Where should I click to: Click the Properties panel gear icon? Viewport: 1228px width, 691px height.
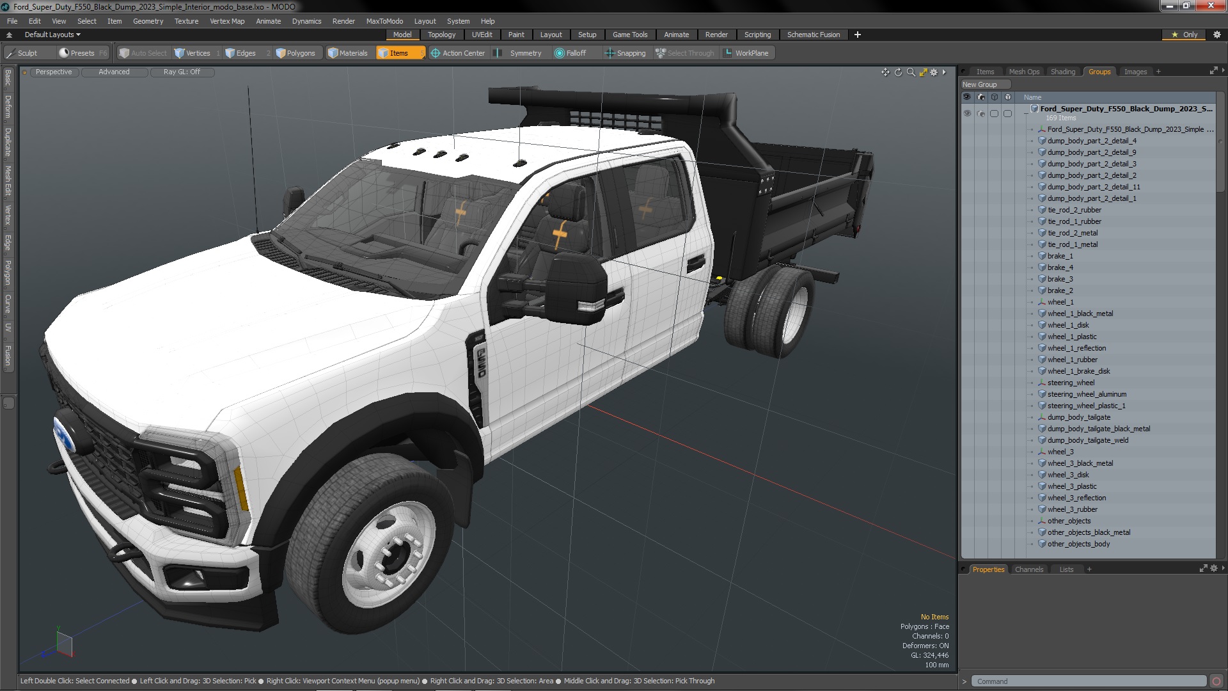click(1214, 568)
